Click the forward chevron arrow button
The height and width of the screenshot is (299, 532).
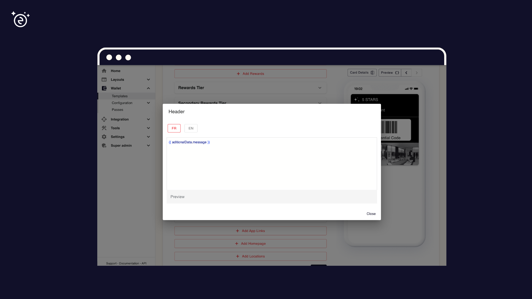tap(416, 73)
